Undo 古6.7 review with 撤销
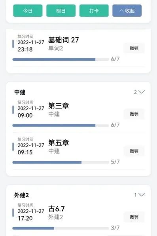This screenshot has width=157, height=236. [134, 217]
